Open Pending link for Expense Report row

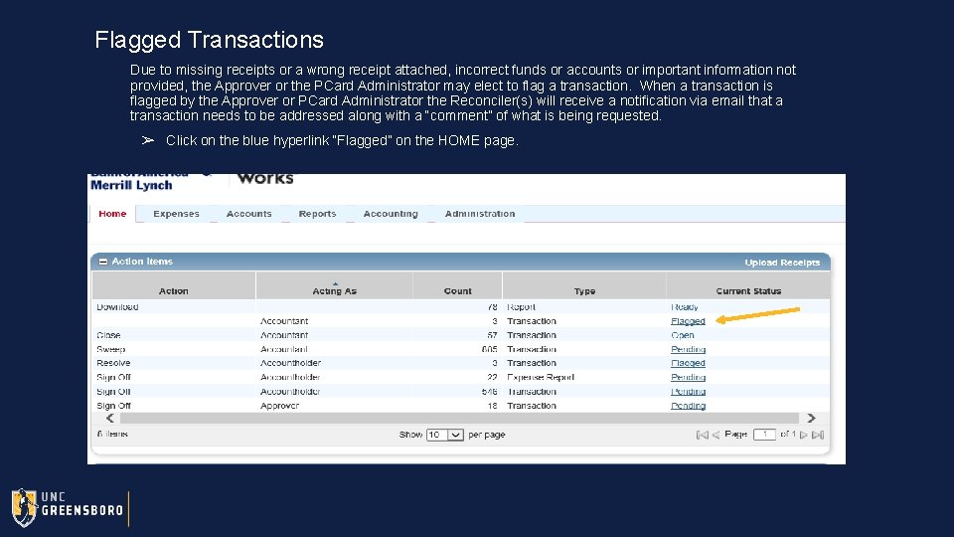click(688, 378)
